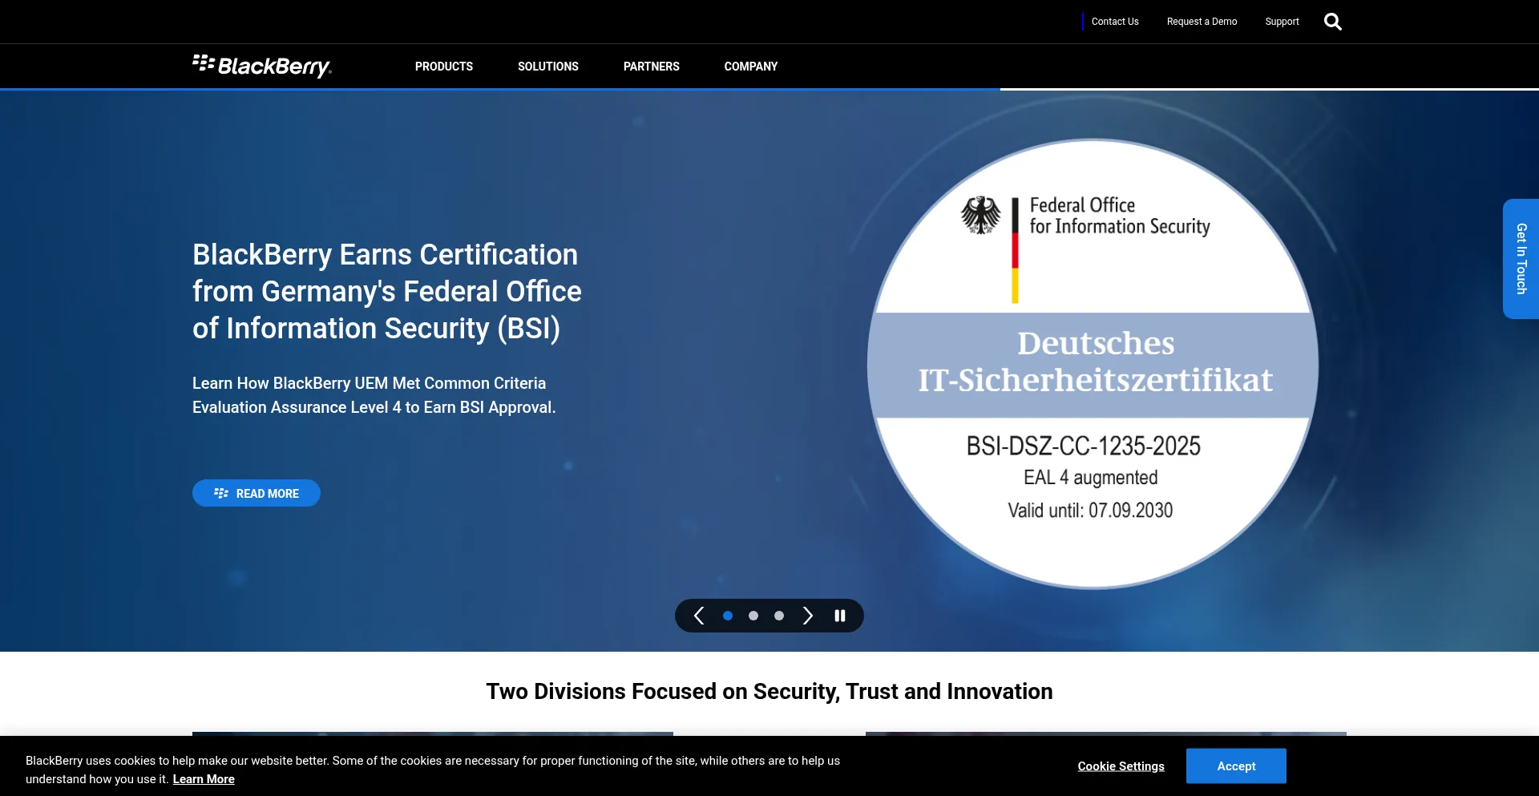Open the search magnifier icon
This screenshot has width=1539, height=796.
[1332, 22]
